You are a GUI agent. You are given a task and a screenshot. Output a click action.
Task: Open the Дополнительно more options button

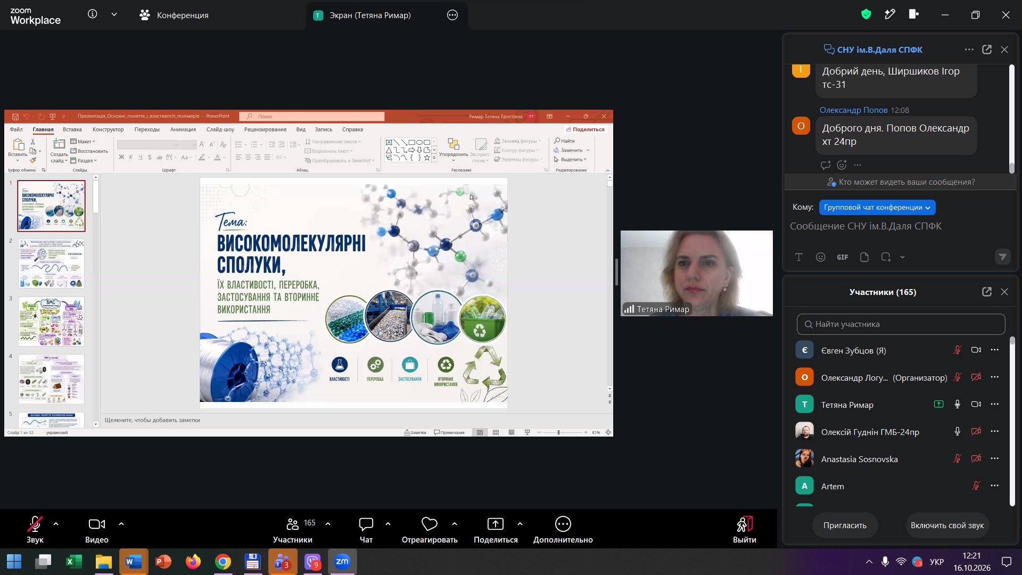click(563, 529)
